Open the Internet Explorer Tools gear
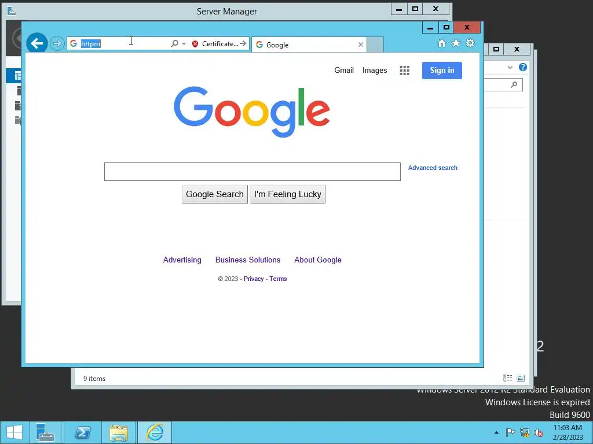The width and height of the screenshot is (593, 444). (x=470, y=43)
